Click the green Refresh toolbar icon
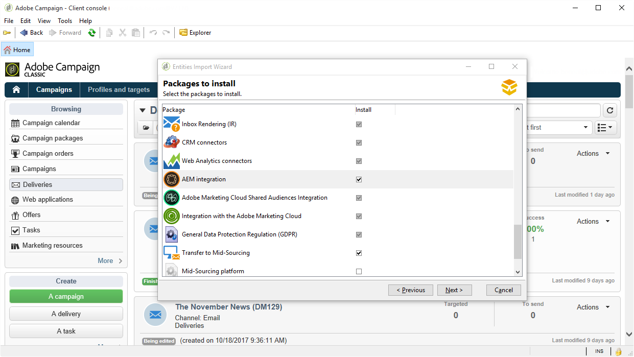This screenshot has height=357, width=634. tap(91, 33)
